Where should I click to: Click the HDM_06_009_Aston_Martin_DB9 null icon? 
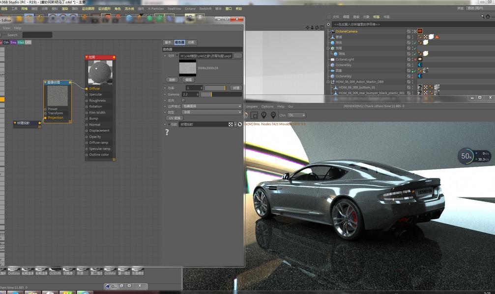point(332,82)
